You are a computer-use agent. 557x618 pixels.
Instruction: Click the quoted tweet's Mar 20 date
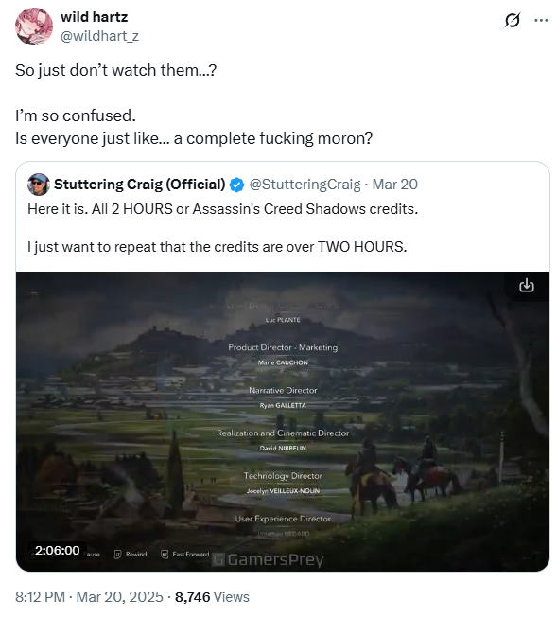395,184
